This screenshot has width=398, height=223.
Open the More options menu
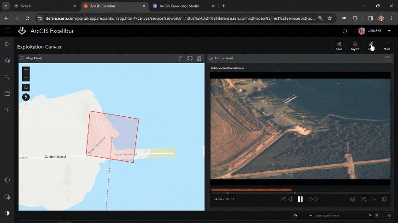(x=387, y=46)
